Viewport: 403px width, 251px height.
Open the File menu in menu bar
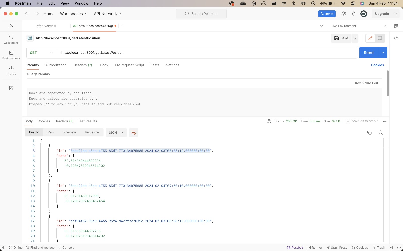[x=39, y=3]
